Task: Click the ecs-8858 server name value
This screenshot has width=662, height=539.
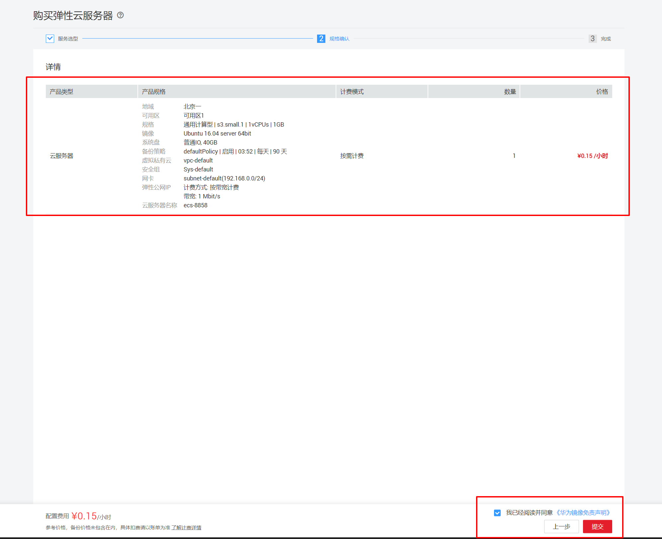Action: [x=196, y=205]
